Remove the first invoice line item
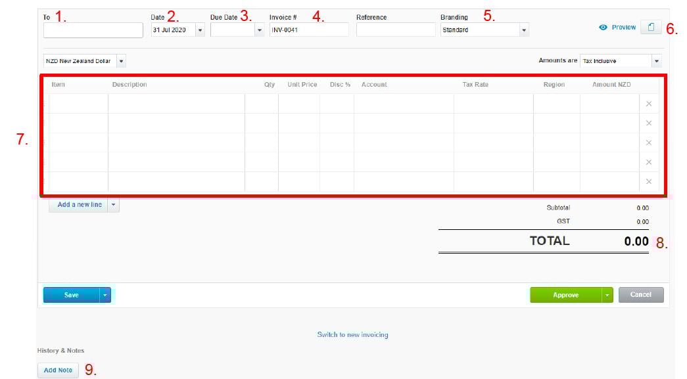 pyautogui.click(x=649, y=104)
